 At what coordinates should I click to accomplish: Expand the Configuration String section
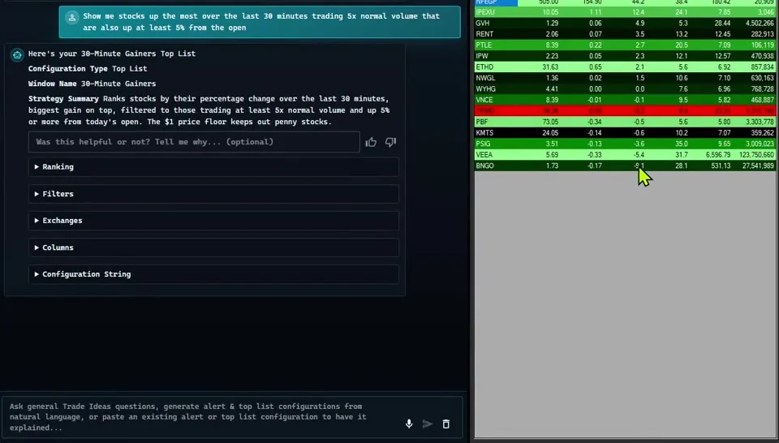point(213,274)
